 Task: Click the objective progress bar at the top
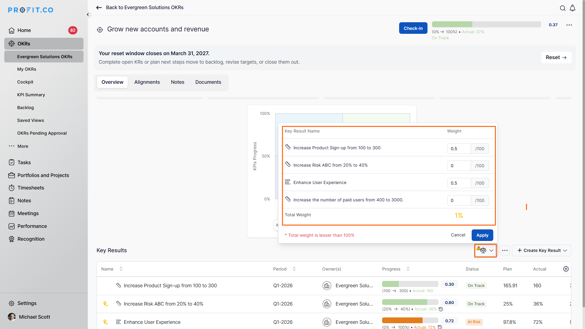(x=486, y=25)
